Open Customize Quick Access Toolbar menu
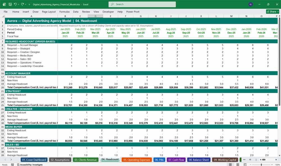Viewport: 281px width, 166px height. [x=29, y=4]
